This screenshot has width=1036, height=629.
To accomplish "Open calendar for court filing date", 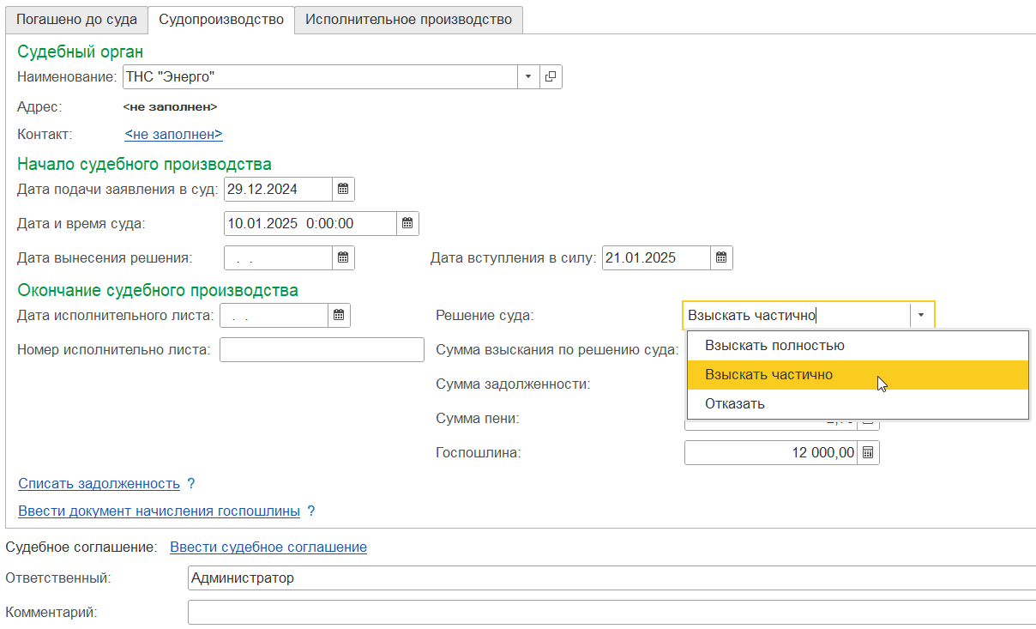I will point(343,189).
